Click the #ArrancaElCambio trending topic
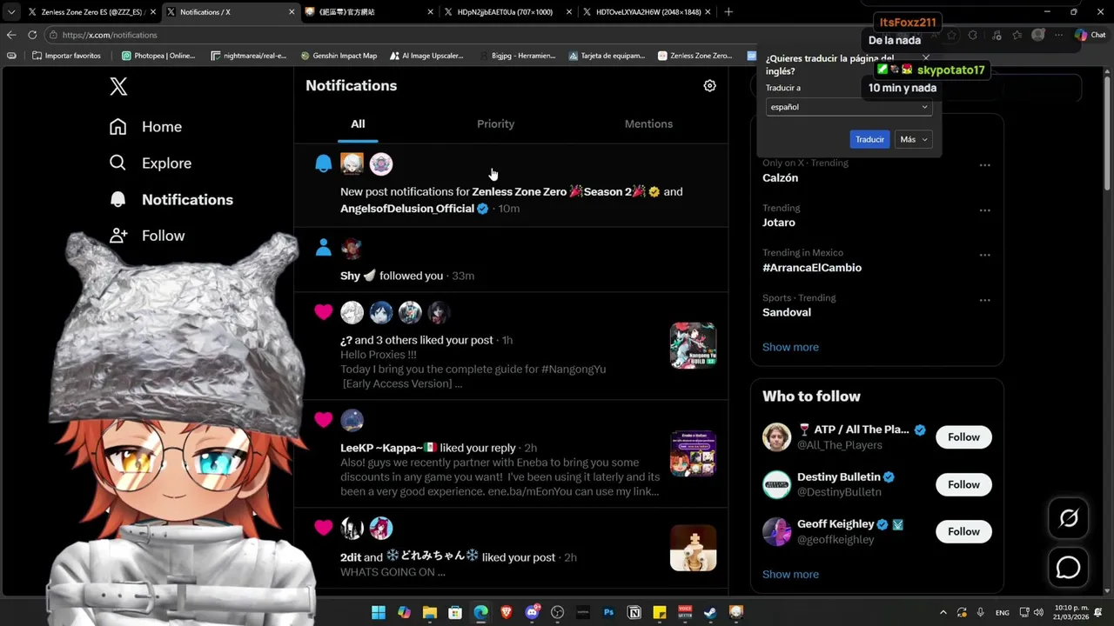The width and height of the screenshot is (1114, 626). tap(812, 268)
